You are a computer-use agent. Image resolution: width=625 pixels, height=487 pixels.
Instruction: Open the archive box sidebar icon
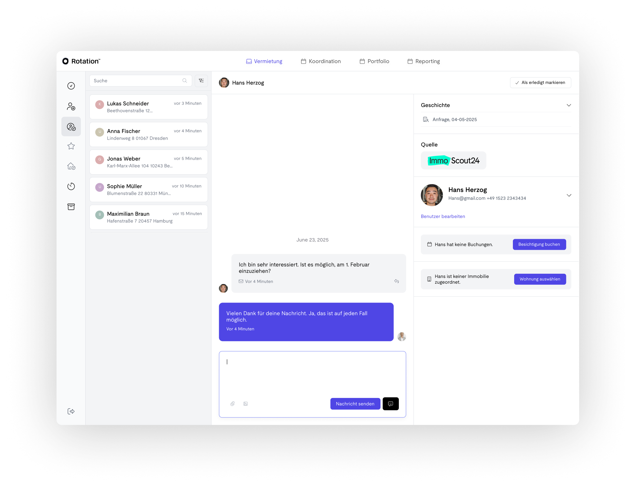coord(71,207)
